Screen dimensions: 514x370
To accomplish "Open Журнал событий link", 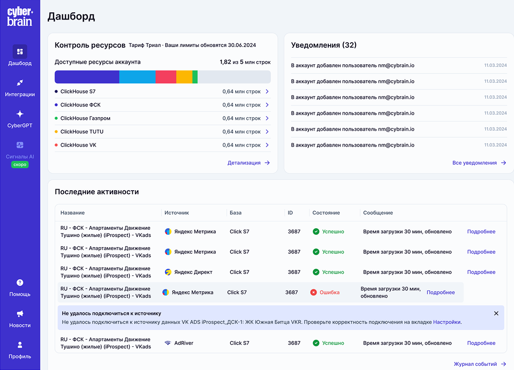I will [480, 364].
